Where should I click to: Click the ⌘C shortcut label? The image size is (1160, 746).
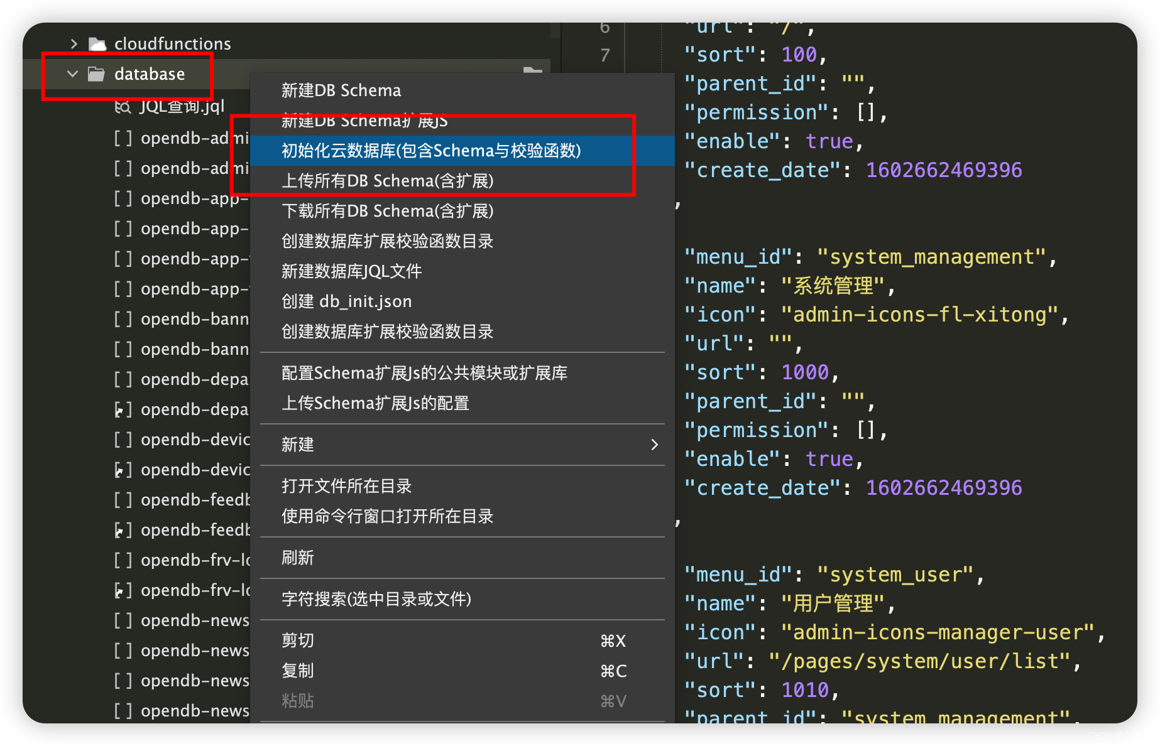(x=613, y=671)
